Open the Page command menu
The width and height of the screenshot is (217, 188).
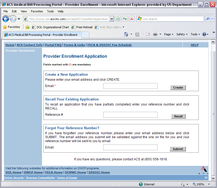click(x=169, y=34)
